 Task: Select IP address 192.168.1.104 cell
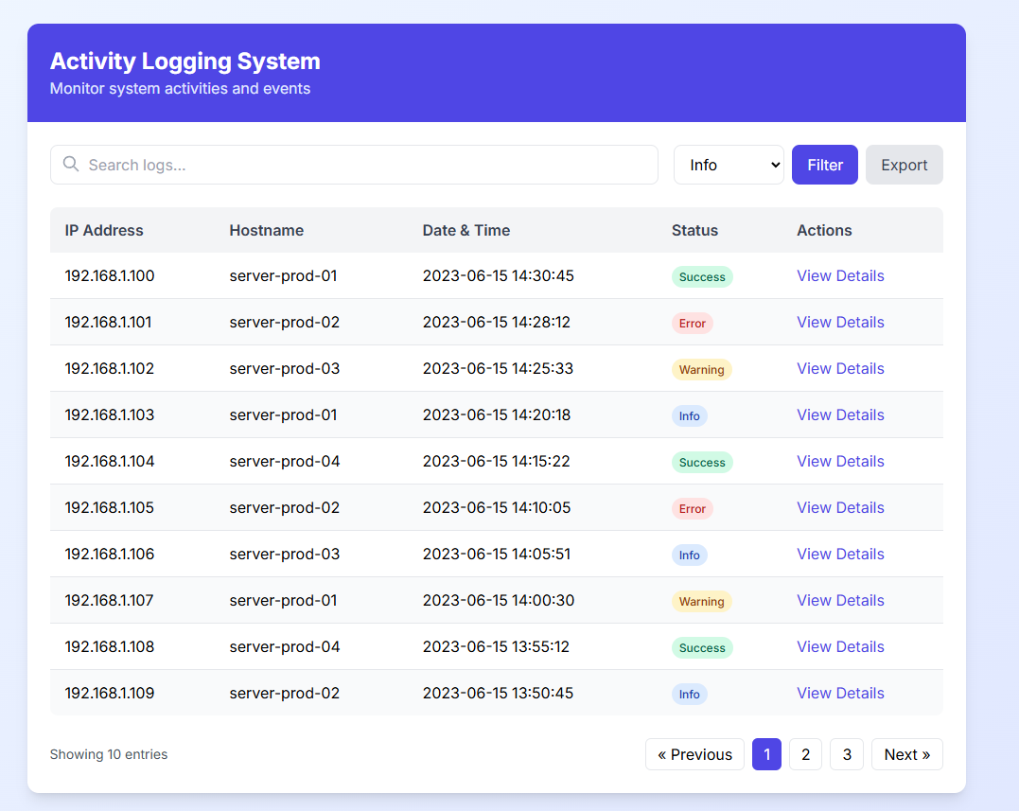(110, 462)
